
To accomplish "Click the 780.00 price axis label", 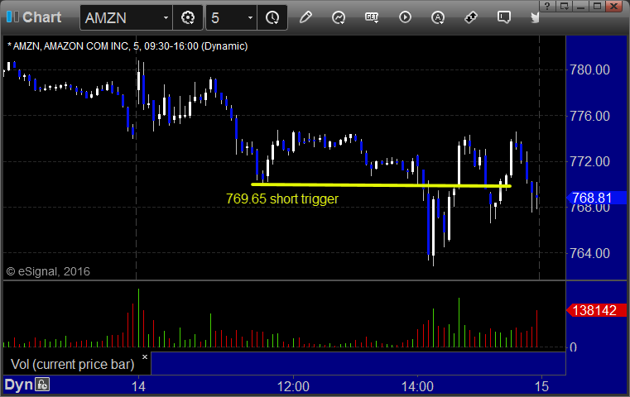I will [589, 69].
